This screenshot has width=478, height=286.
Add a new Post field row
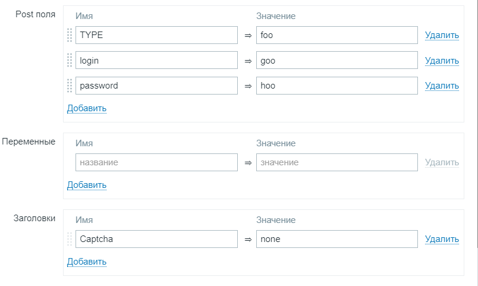click(86, 108)
